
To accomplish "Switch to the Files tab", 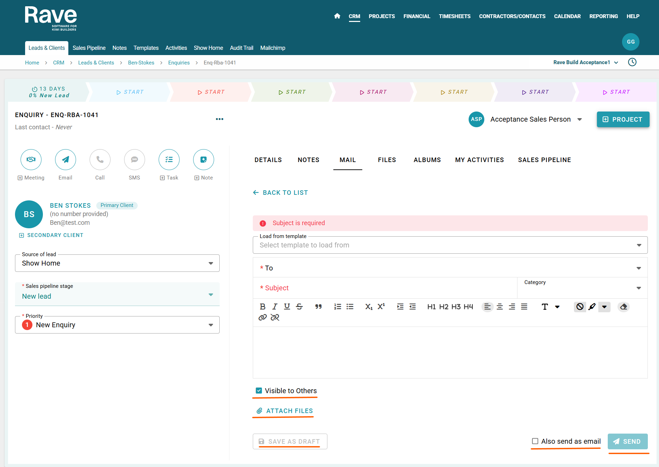I will [387, 160].
